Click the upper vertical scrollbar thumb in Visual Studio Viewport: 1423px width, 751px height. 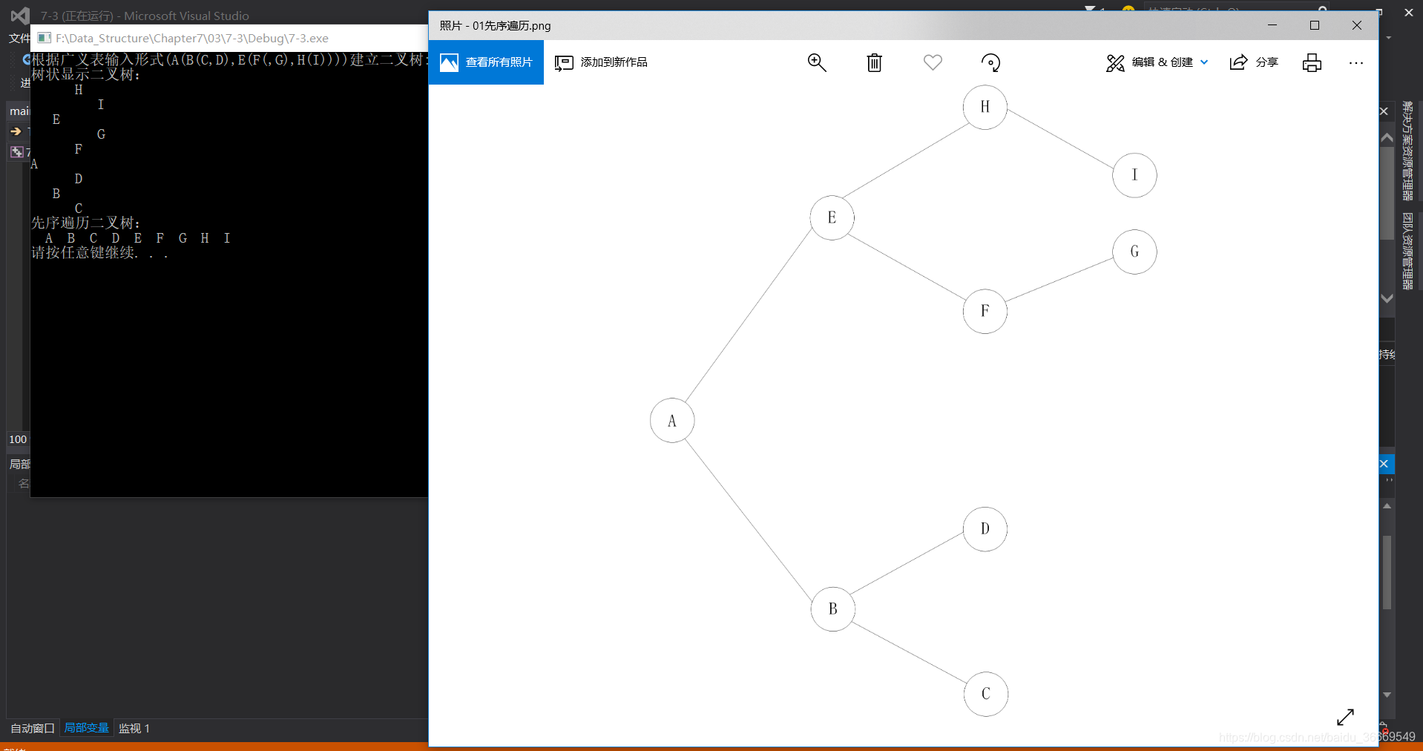click(x=1387, y=193)
